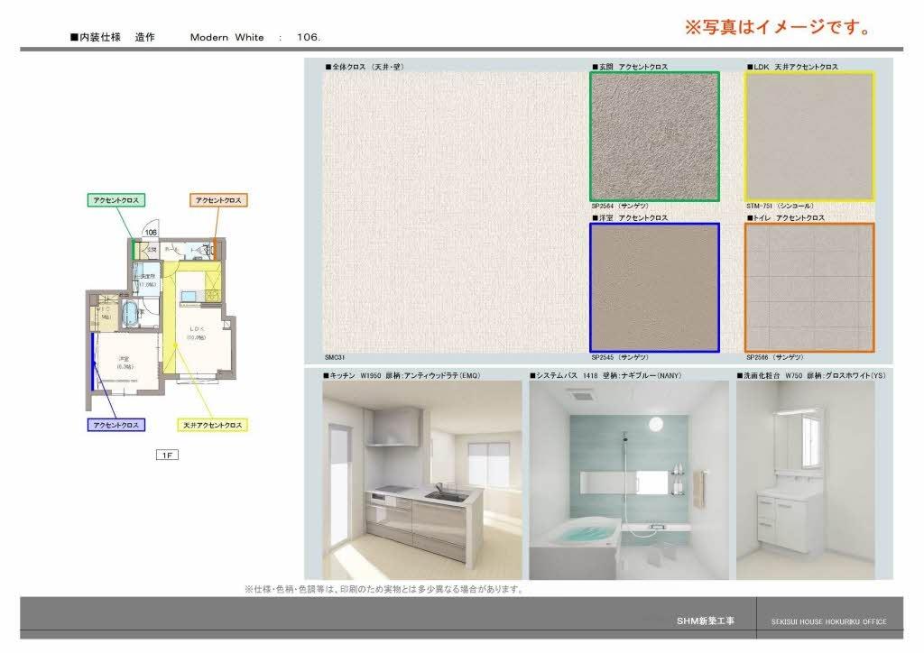Click the ※仕様・色柄・色調等 disclaimer note

384,589
